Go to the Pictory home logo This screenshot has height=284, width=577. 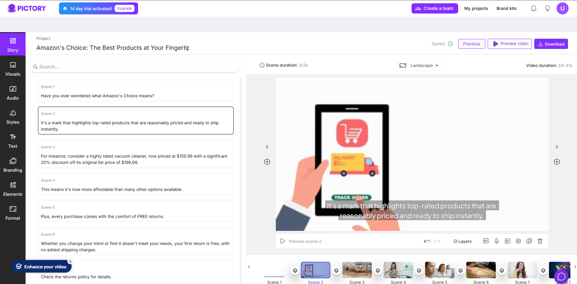27,8
